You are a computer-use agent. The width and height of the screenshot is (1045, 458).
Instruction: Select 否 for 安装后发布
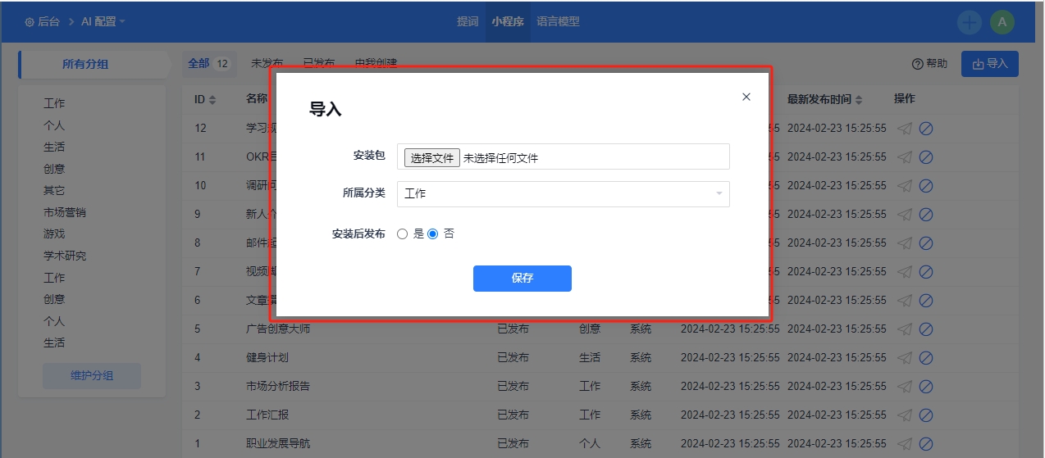pyautogui.click(x=433, y=234)
